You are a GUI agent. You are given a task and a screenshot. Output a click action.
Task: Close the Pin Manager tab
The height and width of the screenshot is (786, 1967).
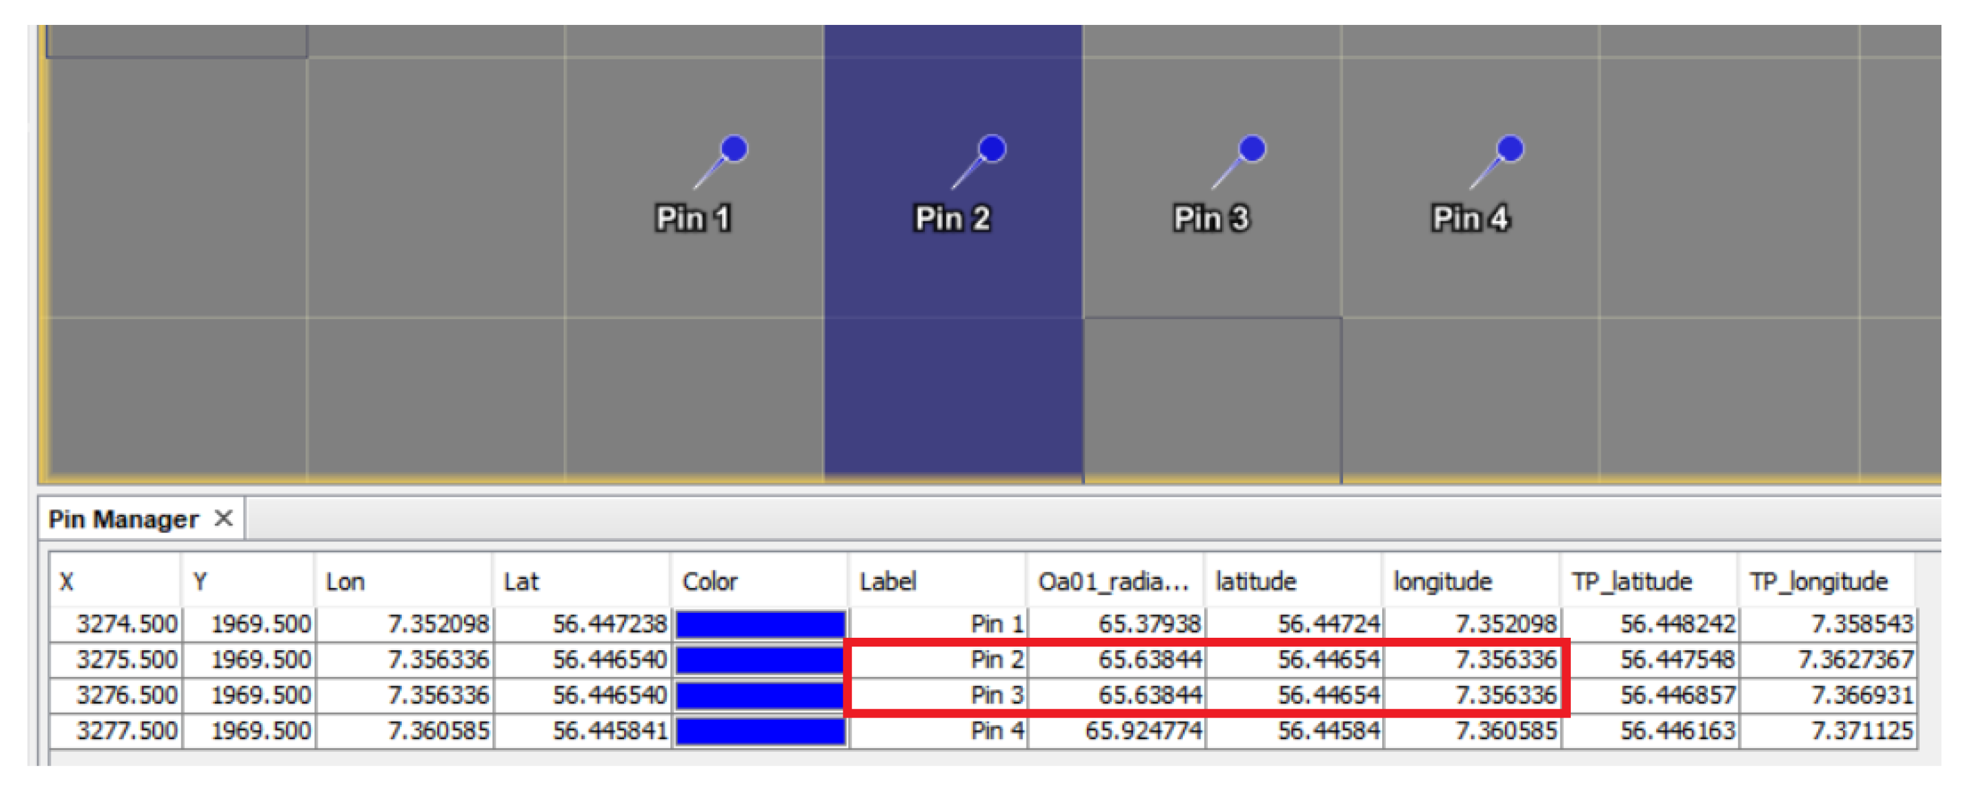(223, 519)
